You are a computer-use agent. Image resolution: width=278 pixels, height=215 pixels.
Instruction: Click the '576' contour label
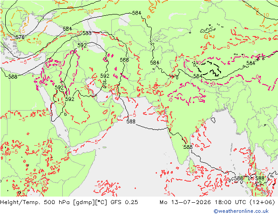[20, 37]
